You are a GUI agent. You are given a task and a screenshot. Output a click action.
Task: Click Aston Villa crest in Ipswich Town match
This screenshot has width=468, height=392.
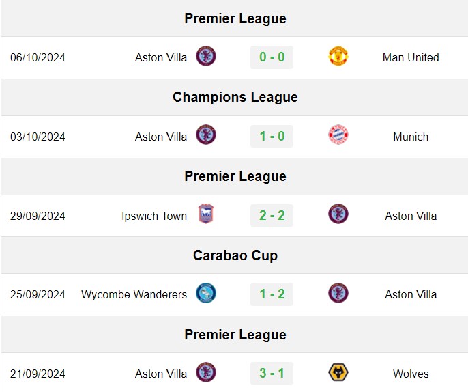click(x=338, y=214)
